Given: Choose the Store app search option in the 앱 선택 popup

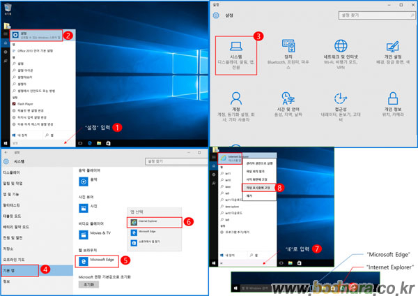Looking at the screenshot, I should 155,242.
